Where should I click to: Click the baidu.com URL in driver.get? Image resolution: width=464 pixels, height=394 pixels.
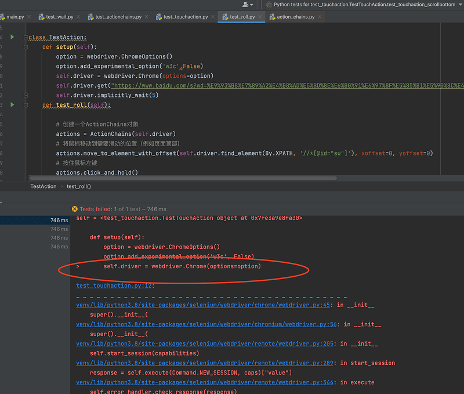coord(287,85)
